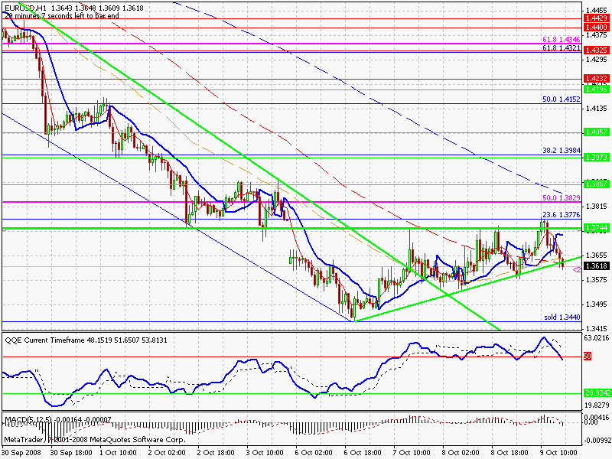The width and height of the screenshot is (612, 459).
Task: Click the green 1.3744 price level label
Action: click(597, 228)
